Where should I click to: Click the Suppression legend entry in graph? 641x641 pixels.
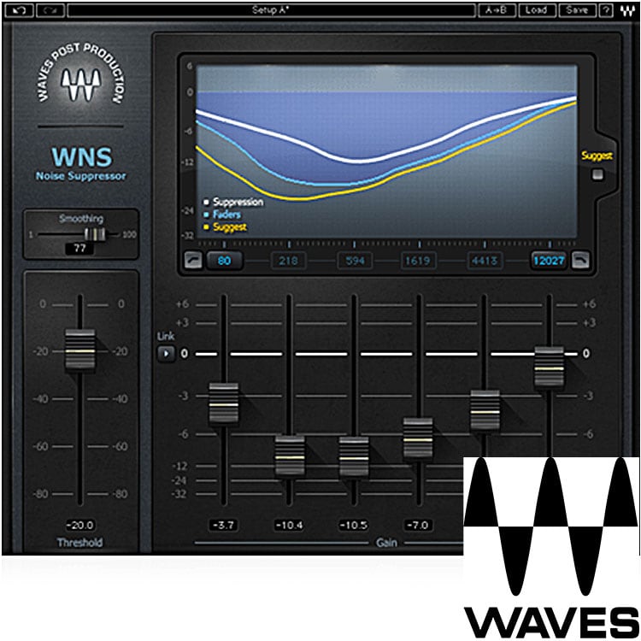click(234, 202)
